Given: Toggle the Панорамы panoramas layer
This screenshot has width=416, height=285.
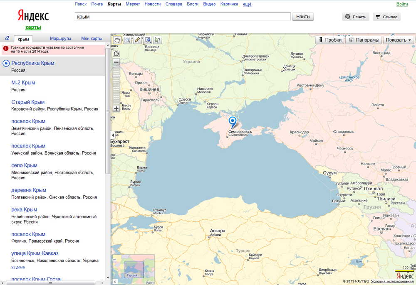Looking at the screenshot, I should pyautogui.click(x=364, y=40).
